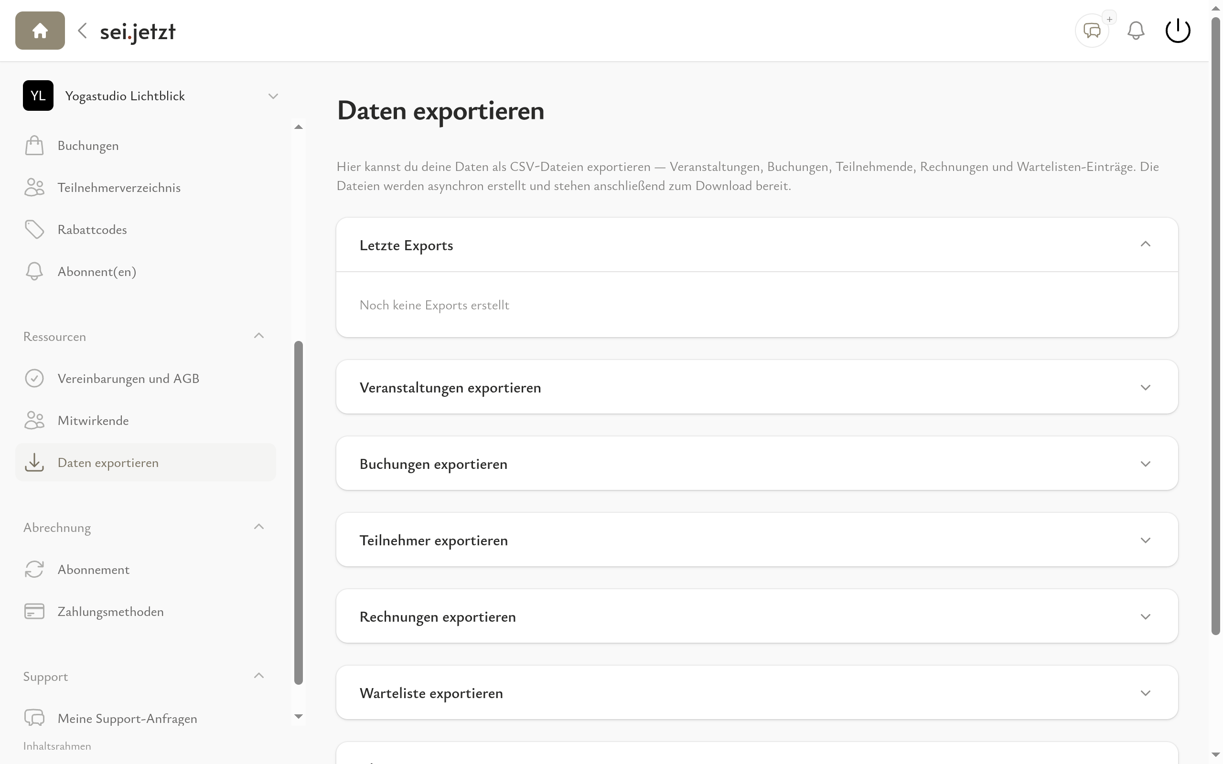
Task: Open Teilnehmerverzeichnis in sidebar
Action: click(119, 188)
